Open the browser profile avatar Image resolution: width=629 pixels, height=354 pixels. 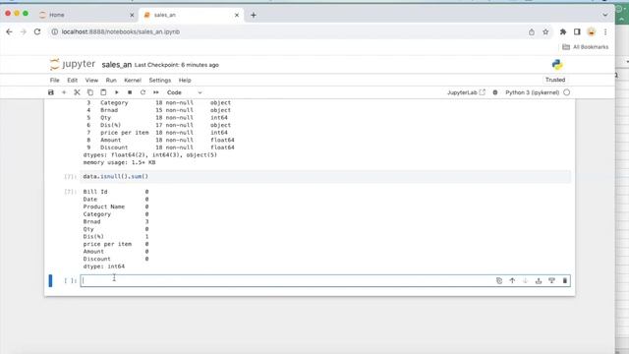tap(592, 31)
